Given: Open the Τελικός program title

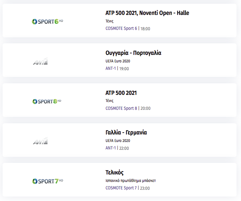Looking at the screenshot, I should [x=115, y=173].
